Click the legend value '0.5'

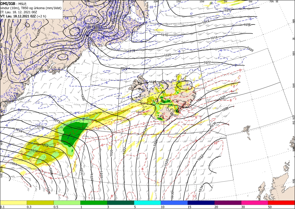click(56, 207)
